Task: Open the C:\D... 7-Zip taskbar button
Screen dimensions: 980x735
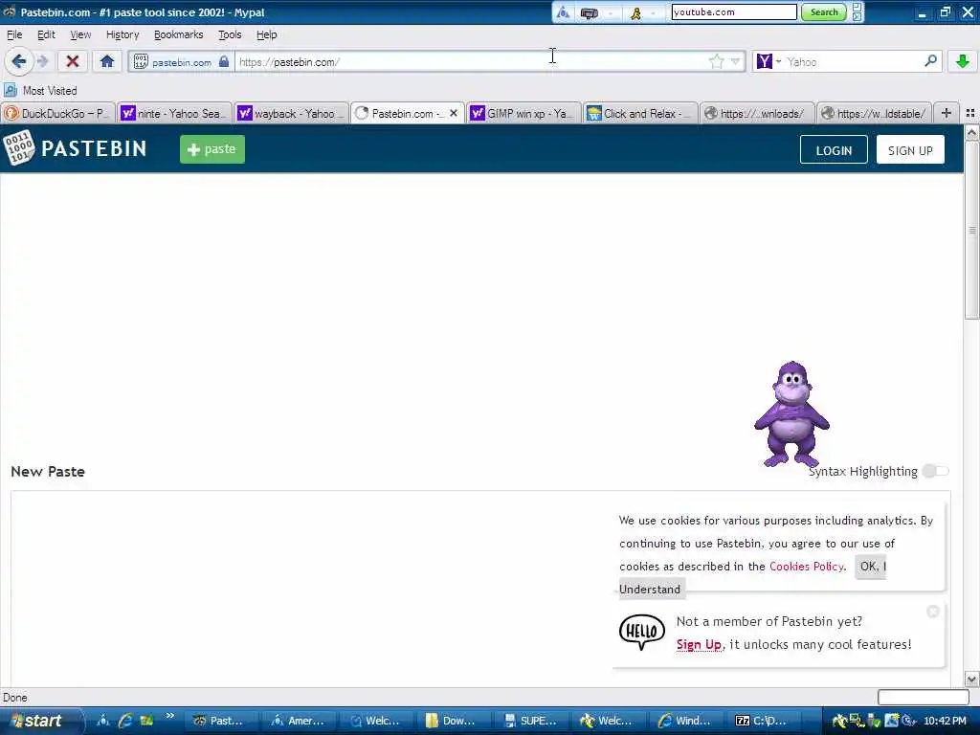Action: tap(763, 721)
